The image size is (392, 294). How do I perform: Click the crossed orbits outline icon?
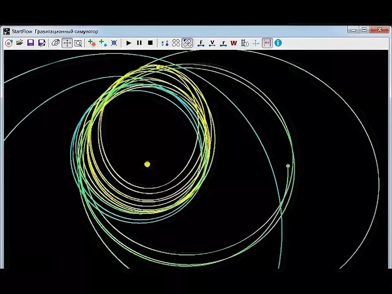tap(176, 43)
